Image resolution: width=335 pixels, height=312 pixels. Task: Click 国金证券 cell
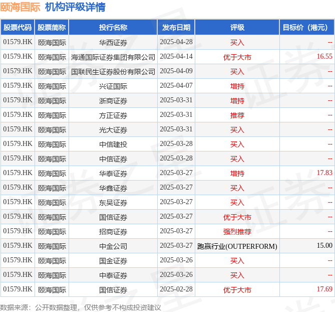pyautogui.click(x=113, y=261)
